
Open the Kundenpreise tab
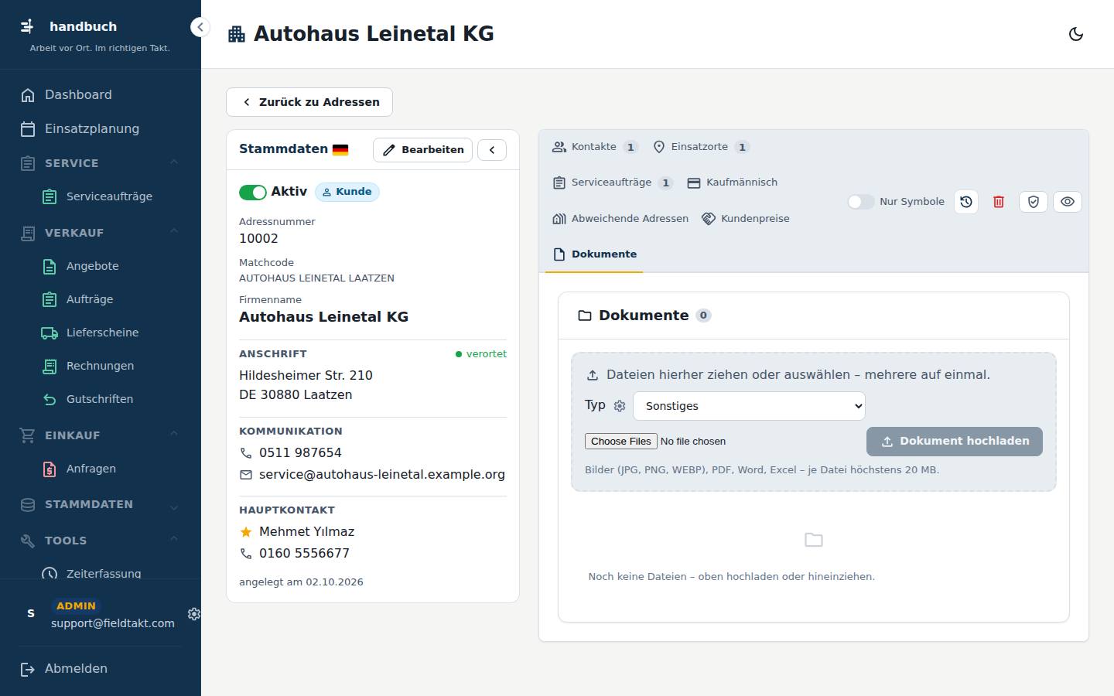(746, 219)
